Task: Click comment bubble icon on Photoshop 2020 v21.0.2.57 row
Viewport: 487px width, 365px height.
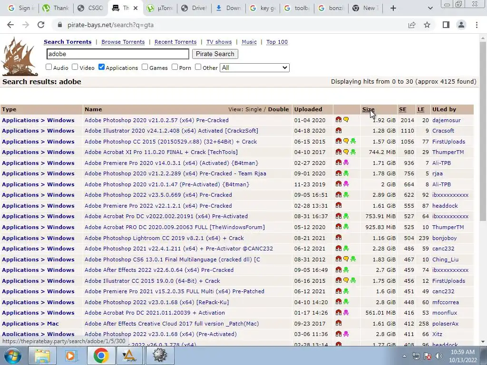Action: click(x=346, y=120)
